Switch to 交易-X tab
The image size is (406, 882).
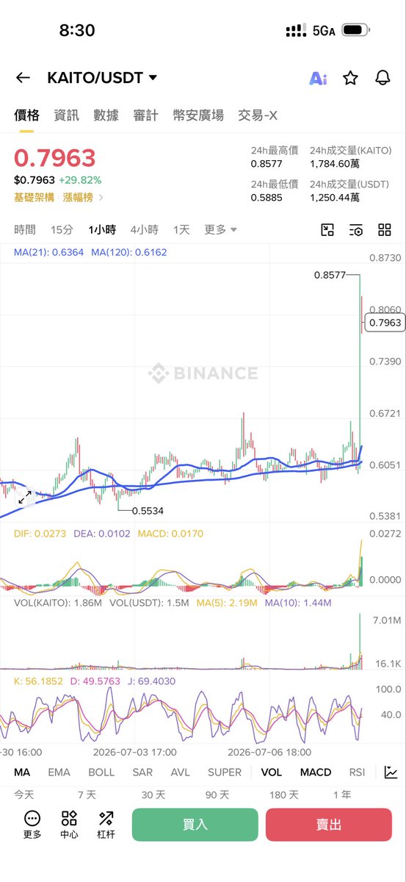coord(258,115)
